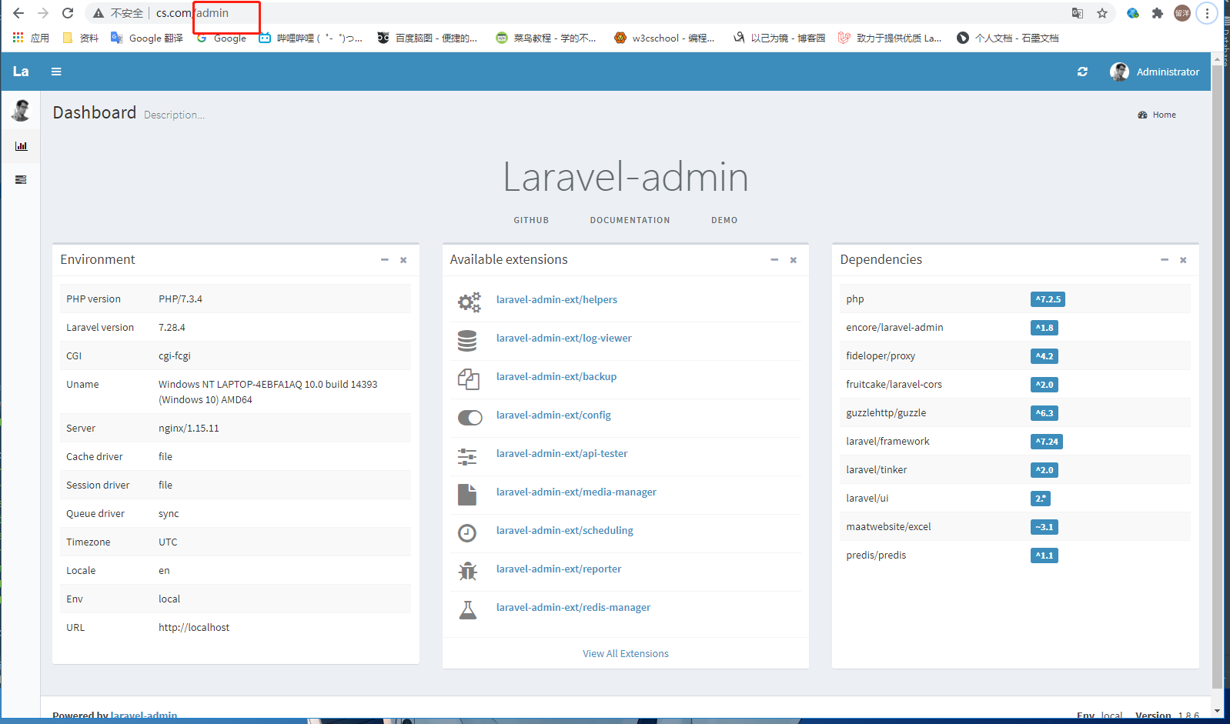Image resolution: width=1230 pixels, height=724 pixels.
Task: Click the Chrome profile avatar
Action: pos(1182,13)
